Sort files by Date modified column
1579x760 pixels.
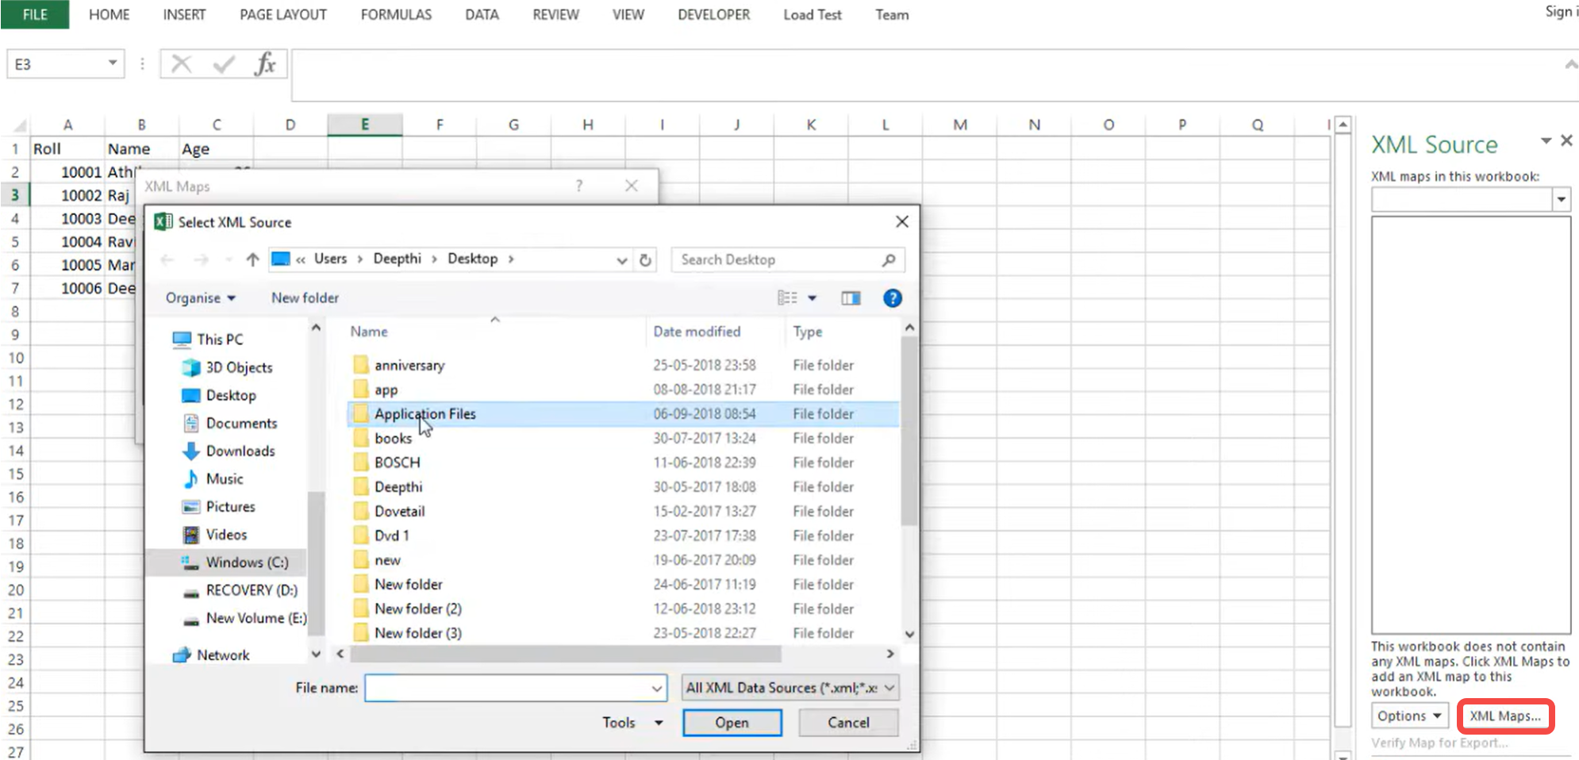[x=697, y=332]
